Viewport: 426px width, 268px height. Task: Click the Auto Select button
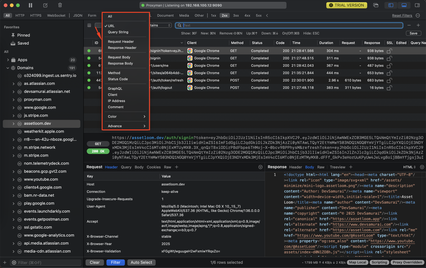pos(141,262)
